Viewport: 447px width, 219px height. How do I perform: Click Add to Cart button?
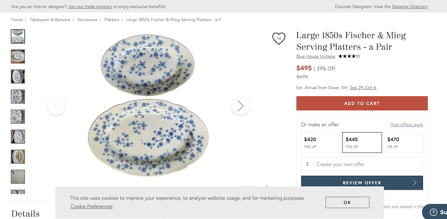362,103
